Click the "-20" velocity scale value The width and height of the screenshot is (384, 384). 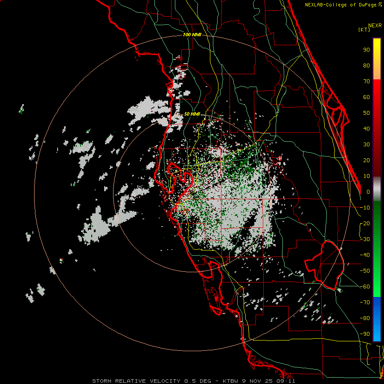pyautogui.click(x=365, y=223)
